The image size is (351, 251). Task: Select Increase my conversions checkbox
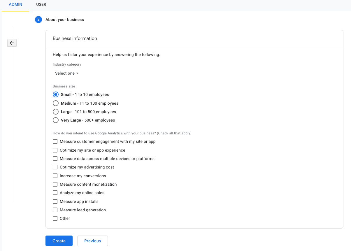point(55,176)
